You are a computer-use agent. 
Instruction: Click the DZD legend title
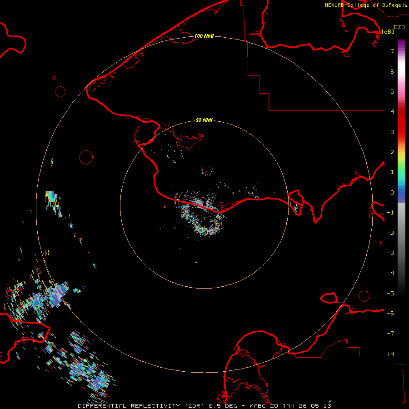pyautogui.click(x=399, y=27)
